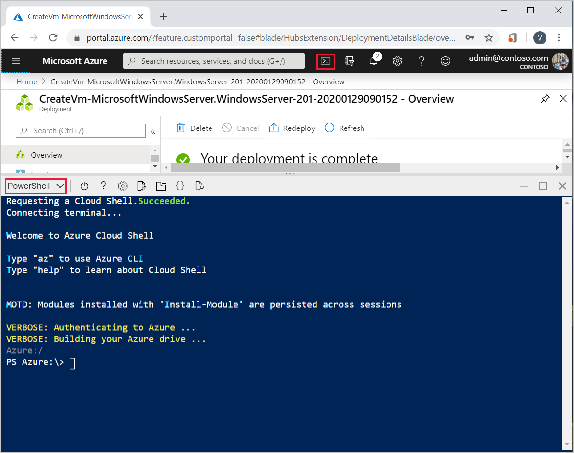Send a smiley feedback from the top bar
The height and width of the screenshot is (453, 574).
click(x=445, y=61)
